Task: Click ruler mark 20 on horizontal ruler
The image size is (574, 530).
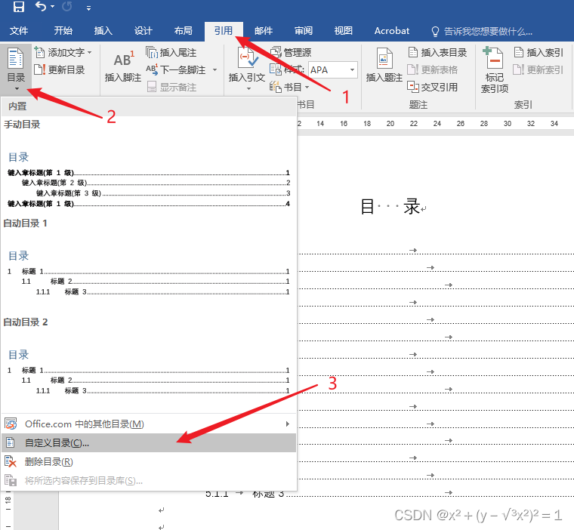Action: point(390,123)
